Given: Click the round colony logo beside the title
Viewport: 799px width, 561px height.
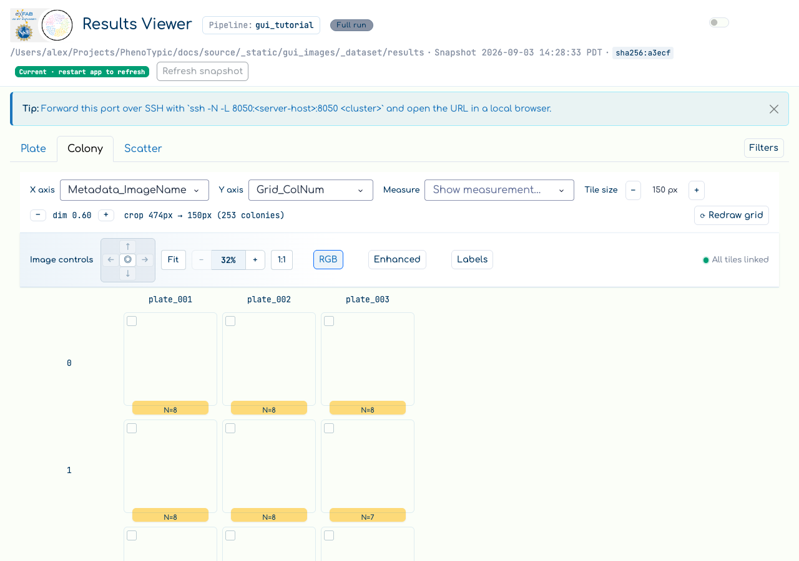Looking at the screenshot, I should point(57,26).
